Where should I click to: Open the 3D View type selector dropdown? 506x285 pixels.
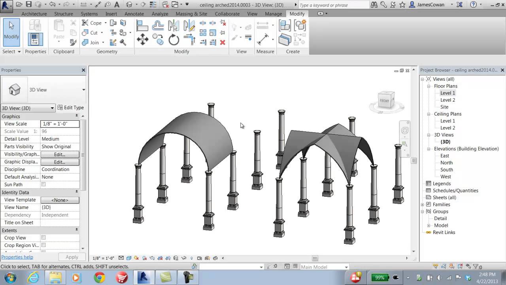pos(83,90)
